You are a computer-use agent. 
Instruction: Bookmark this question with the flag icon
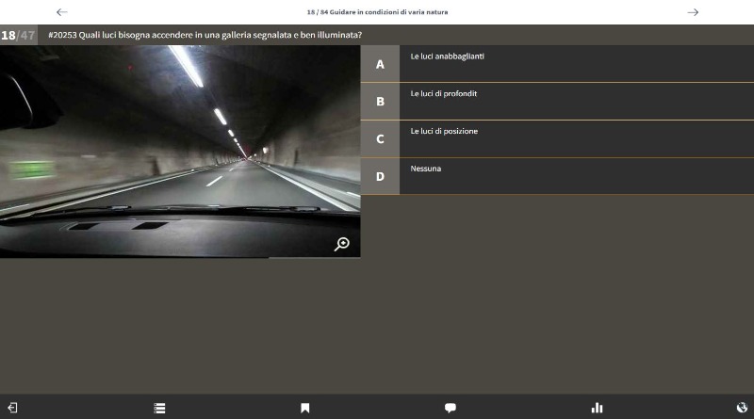(x=305, y=408)
